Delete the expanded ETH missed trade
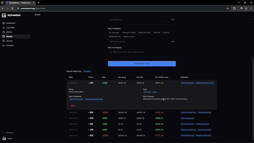This screenshot has height=143, width=254. click(73, 106)
